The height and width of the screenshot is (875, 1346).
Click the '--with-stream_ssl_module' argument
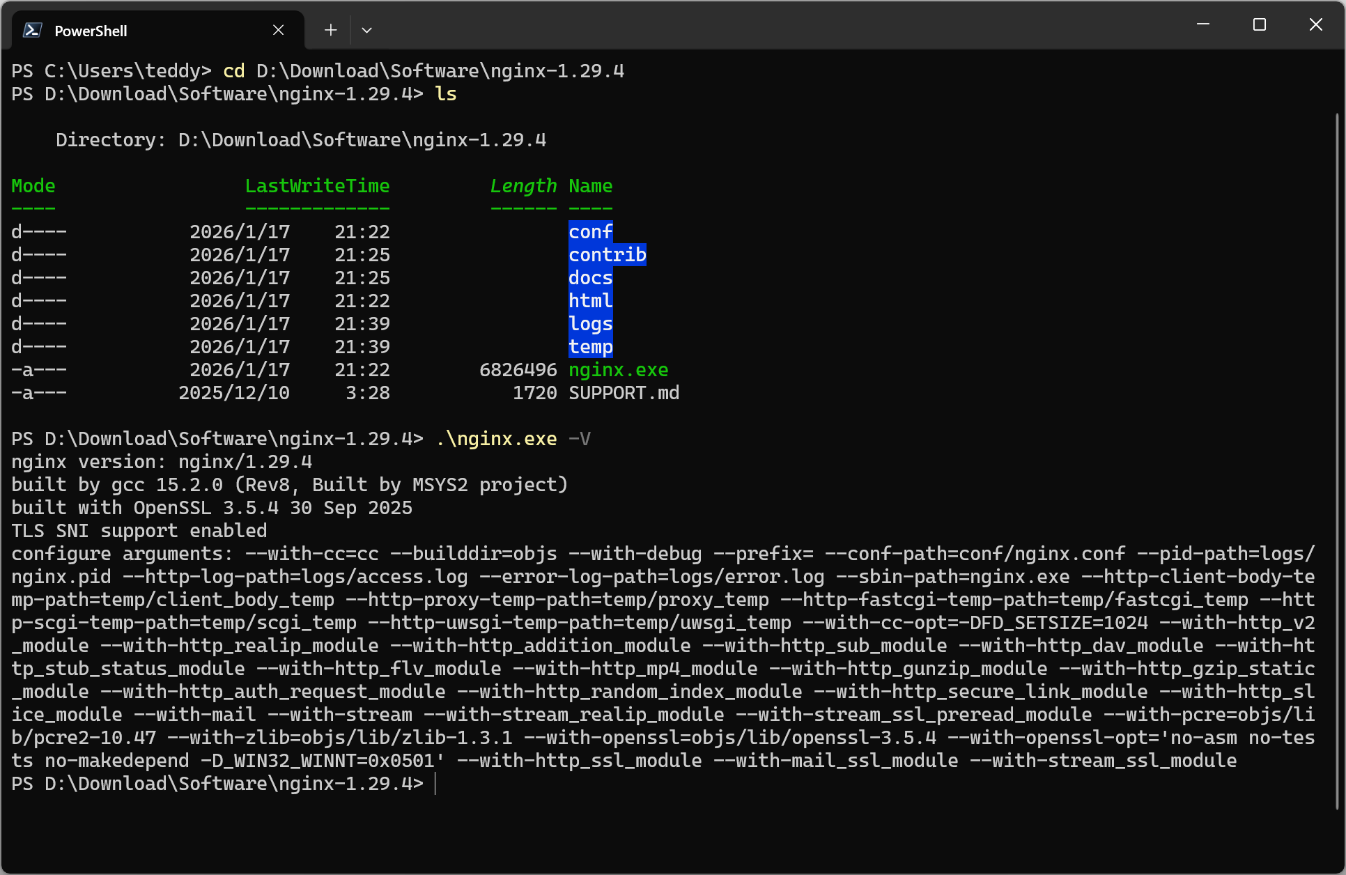[x=1104, y=761]
